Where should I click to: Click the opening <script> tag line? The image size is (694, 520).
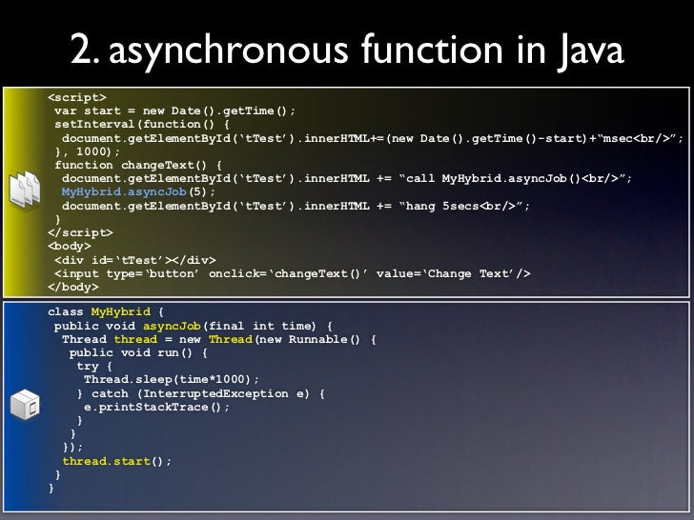pos(77,97)
